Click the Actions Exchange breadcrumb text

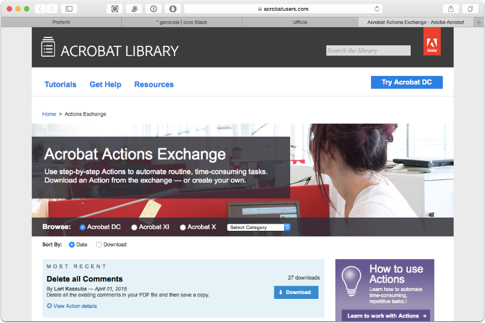tap(86, 114)
